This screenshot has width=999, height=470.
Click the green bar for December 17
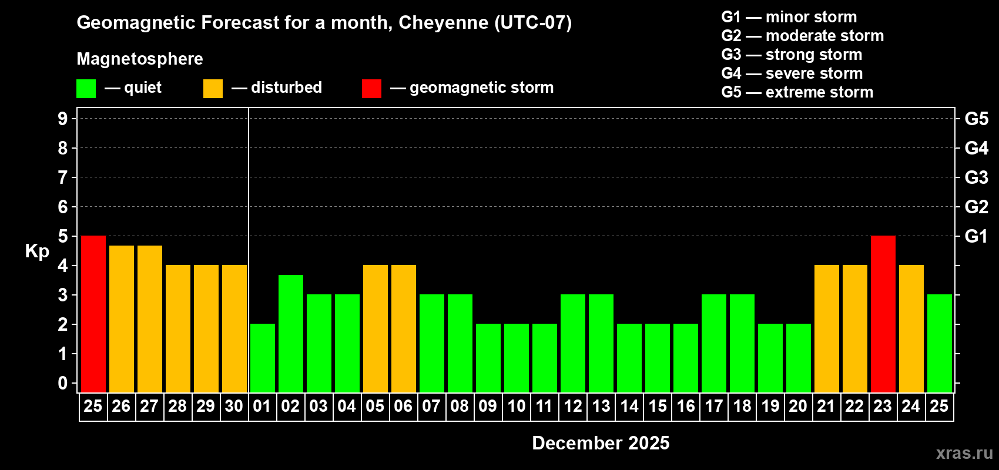click(x=714, y=343)
